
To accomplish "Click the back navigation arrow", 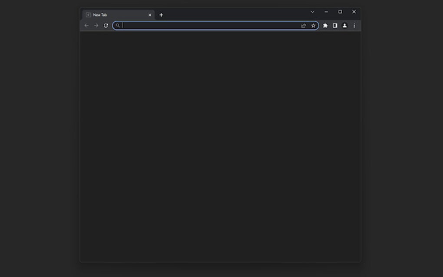I will point(86,26).
